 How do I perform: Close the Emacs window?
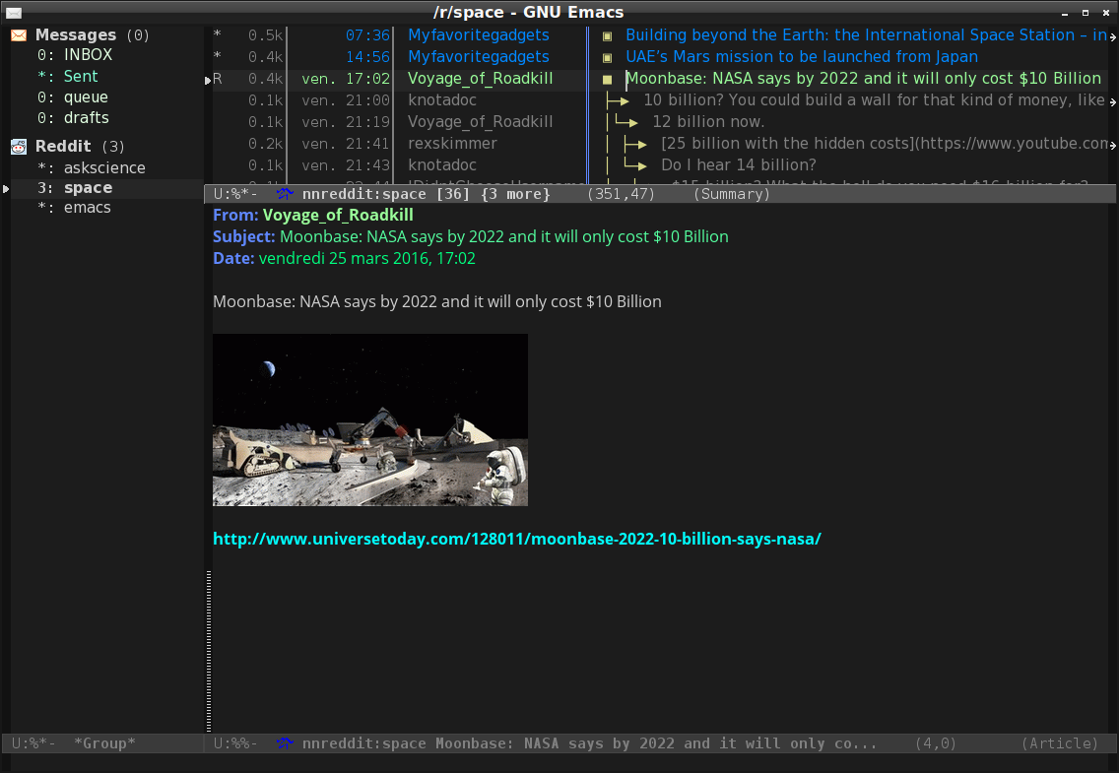point(1106,13)
